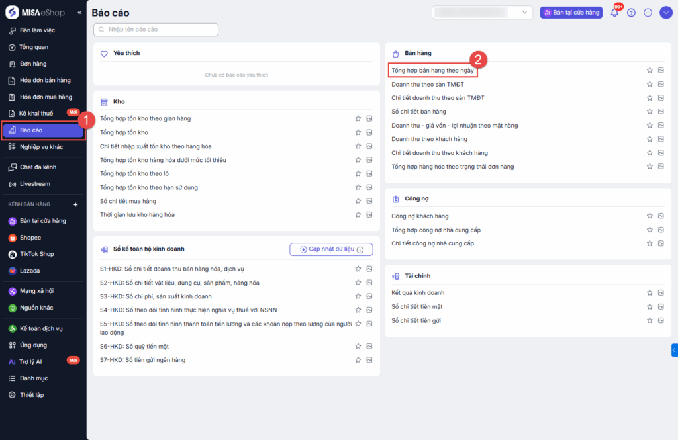Favorite the Doanh thu theo sàn TMĐT report
Screen dimensions: 678x440
pyautogui.click(x=650, y=84)
